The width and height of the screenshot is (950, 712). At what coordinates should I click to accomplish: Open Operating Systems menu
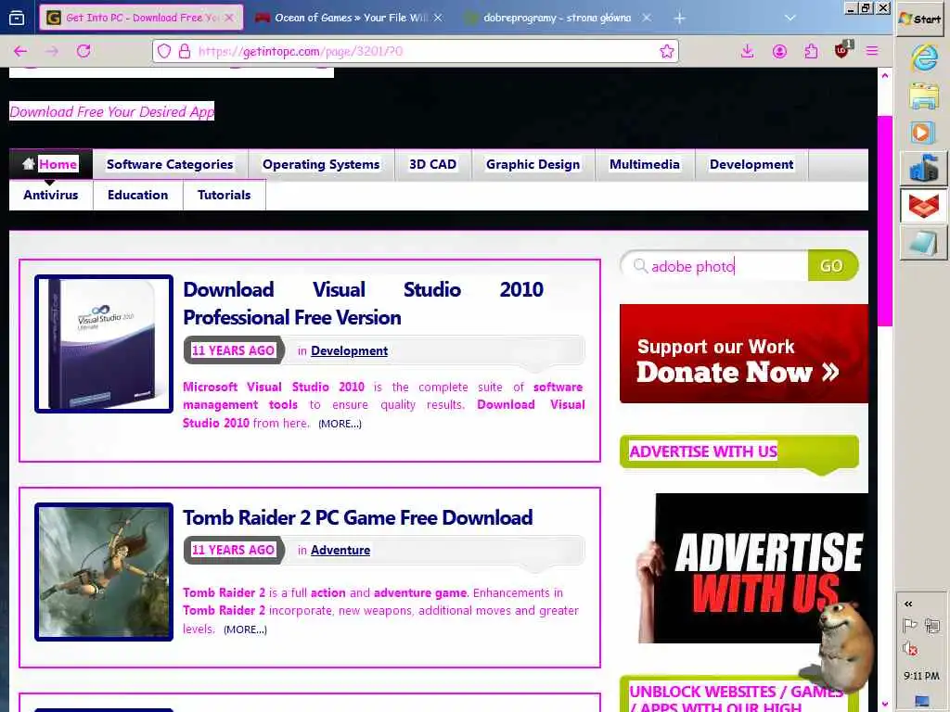pos(321,164)
